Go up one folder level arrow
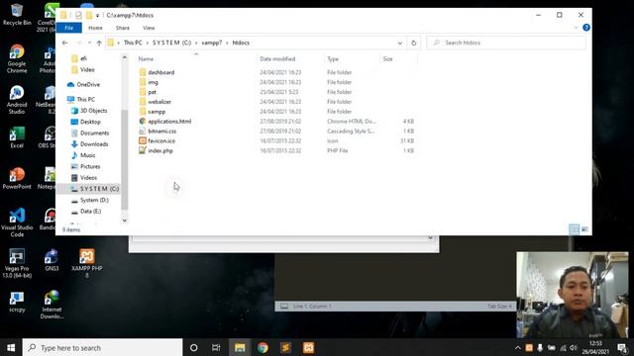 coord(99,43)
